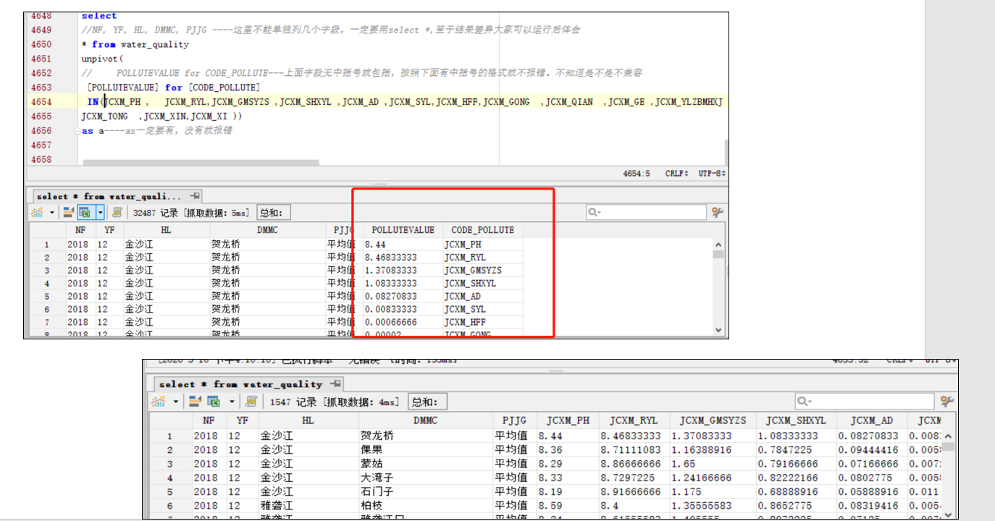Screen dimensions: 995x521
Task: Unpin the top result tab
Action: 194,195
